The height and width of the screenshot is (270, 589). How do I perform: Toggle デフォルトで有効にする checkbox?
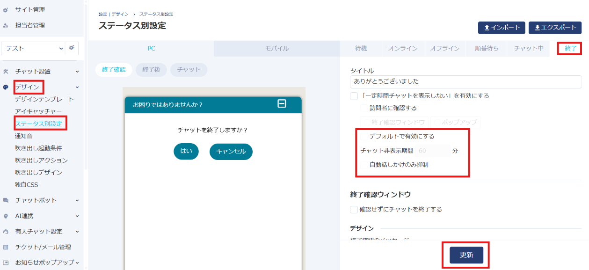coord(364,137)
